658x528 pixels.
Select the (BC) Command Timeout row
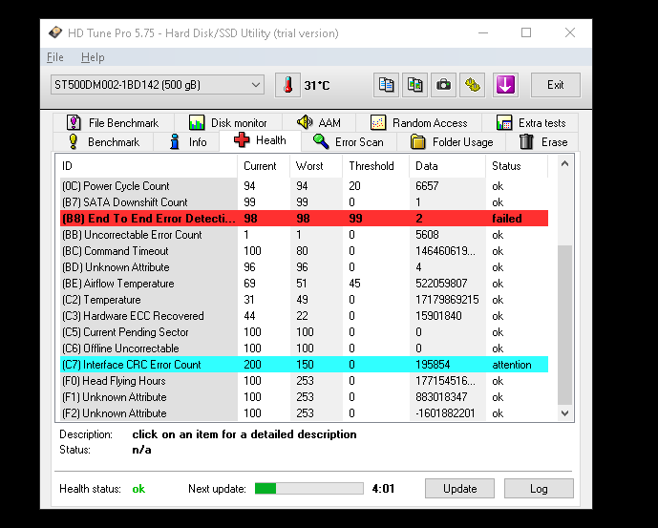point(305,251)
